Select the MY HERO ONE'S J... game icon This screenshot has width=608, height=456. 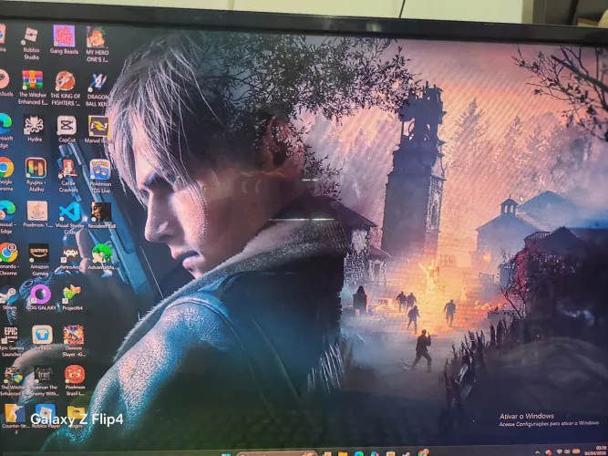pyautogui.click(x=97, y=45)
